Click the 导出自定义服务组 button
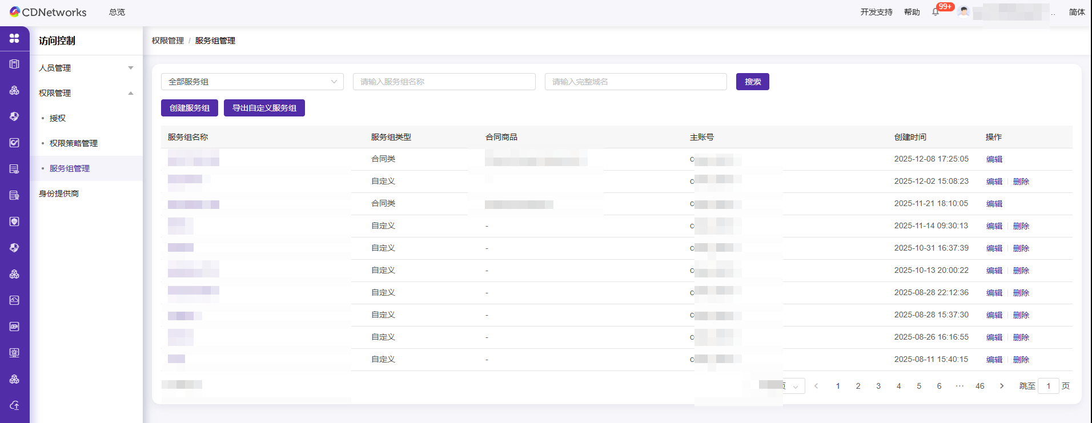Screen dimensions: 1092x423 [264, 108]
